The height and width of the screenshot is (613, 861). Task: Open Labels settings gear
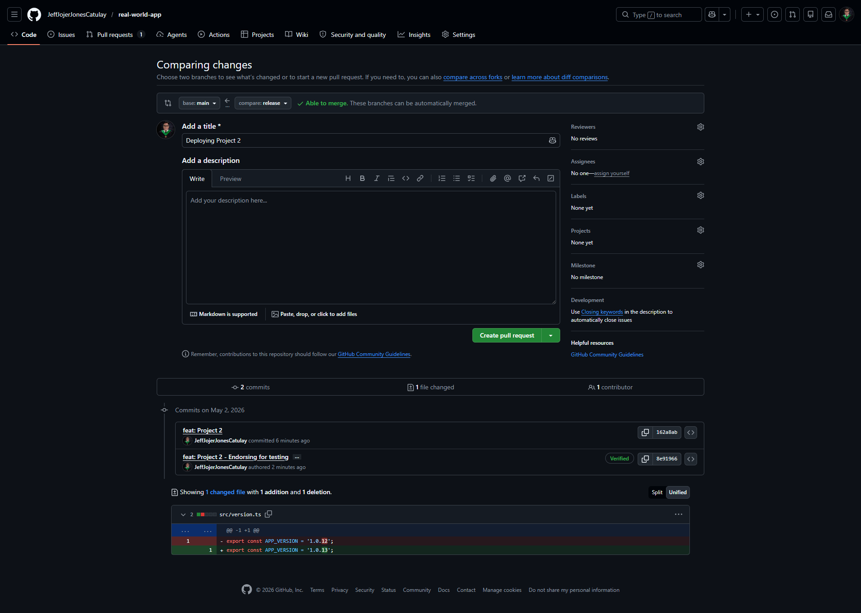coord(701,195)
